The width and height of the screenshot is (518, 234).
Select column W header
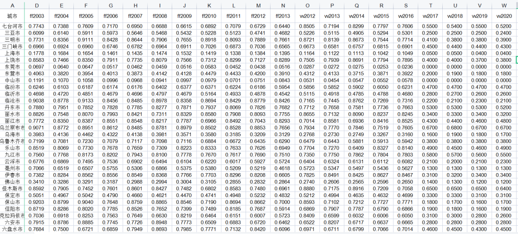504,6
